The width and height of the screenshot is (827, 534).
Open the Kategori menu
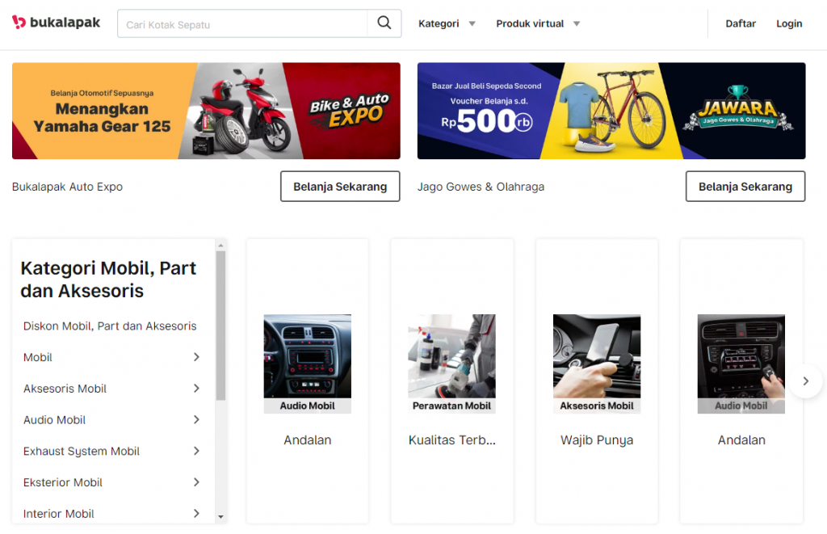439,23
